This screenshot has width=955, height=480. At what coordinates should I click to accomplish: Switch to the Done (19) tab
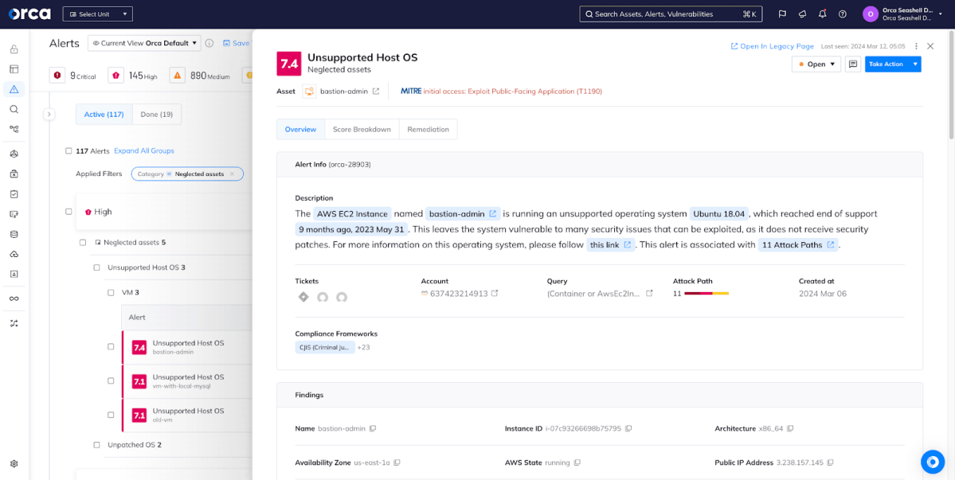(157, 115)
